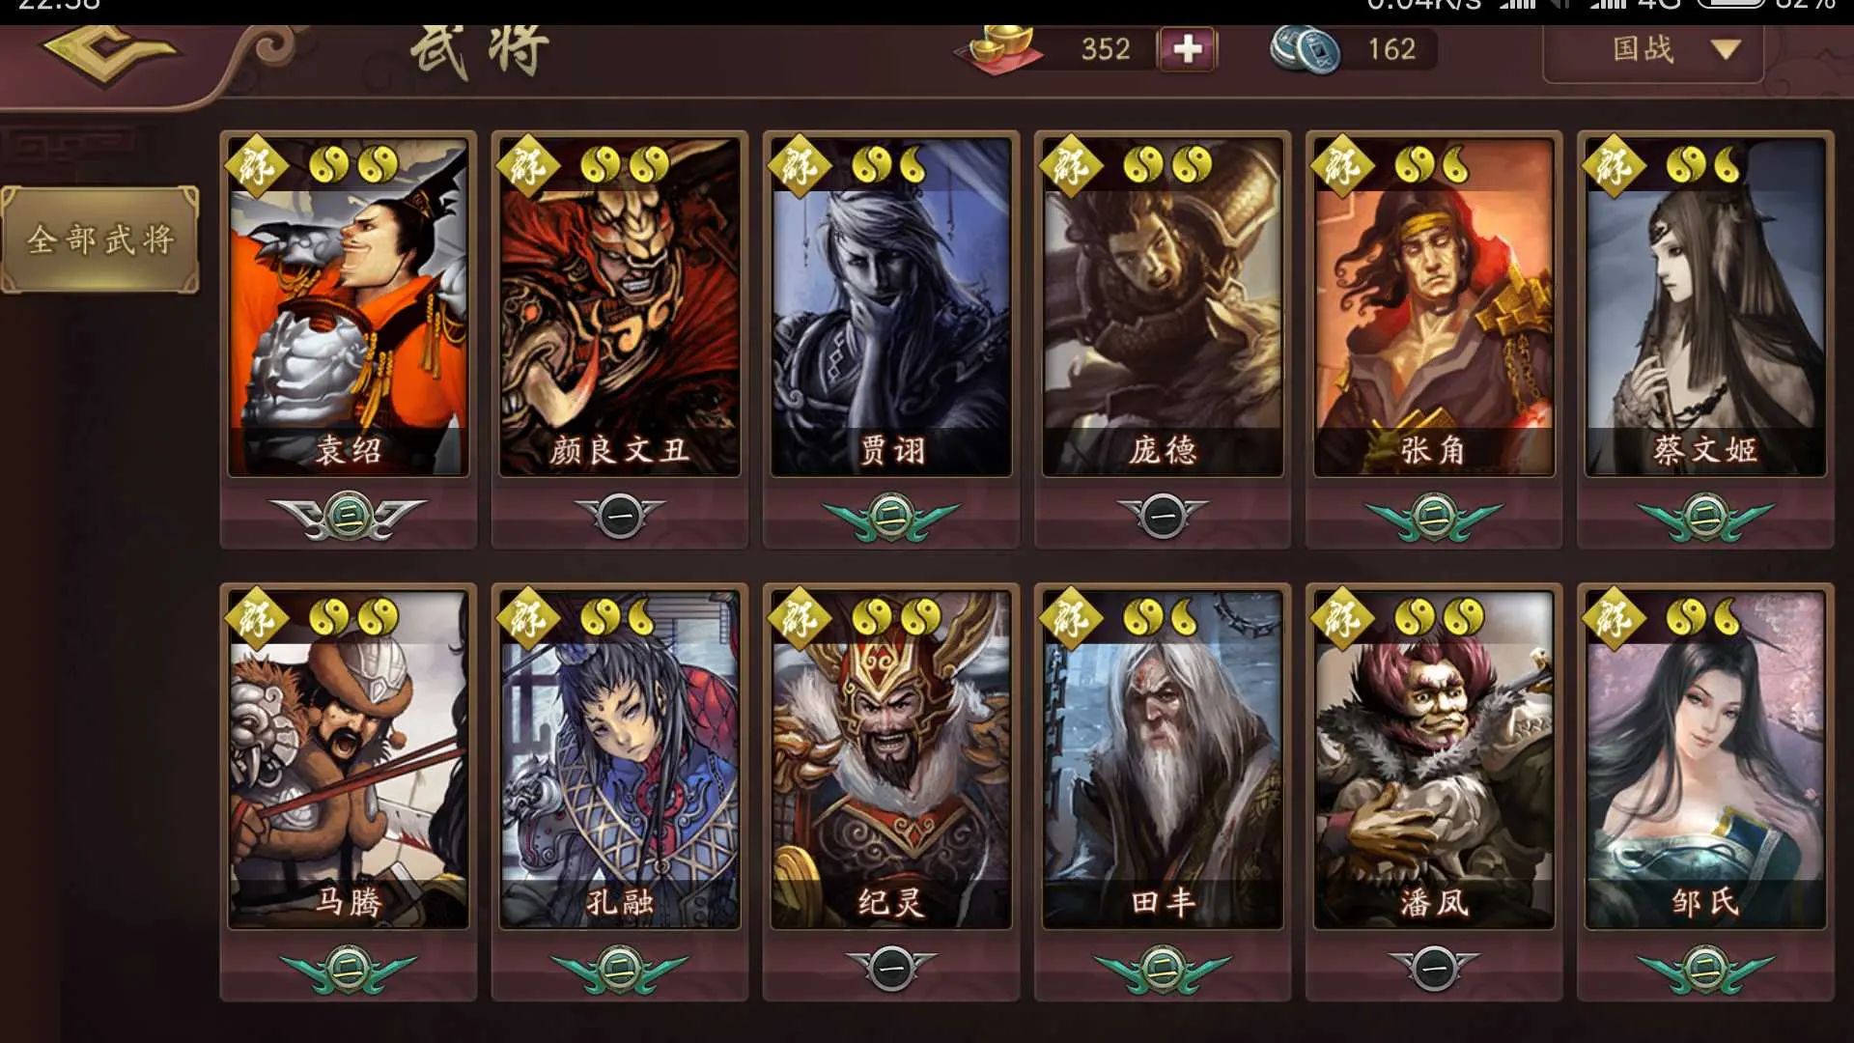Tap the silver coins currency icon
Image resolution: width=1854 pixels, height=1043 pixels.
1305,48
